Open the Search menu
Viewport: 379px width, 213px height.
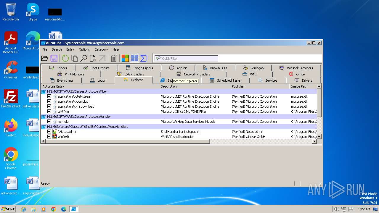[57, 49]
